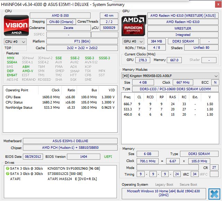Click the µCU 5000029 value
222x201 pixels.
click(x=109, y=28)
